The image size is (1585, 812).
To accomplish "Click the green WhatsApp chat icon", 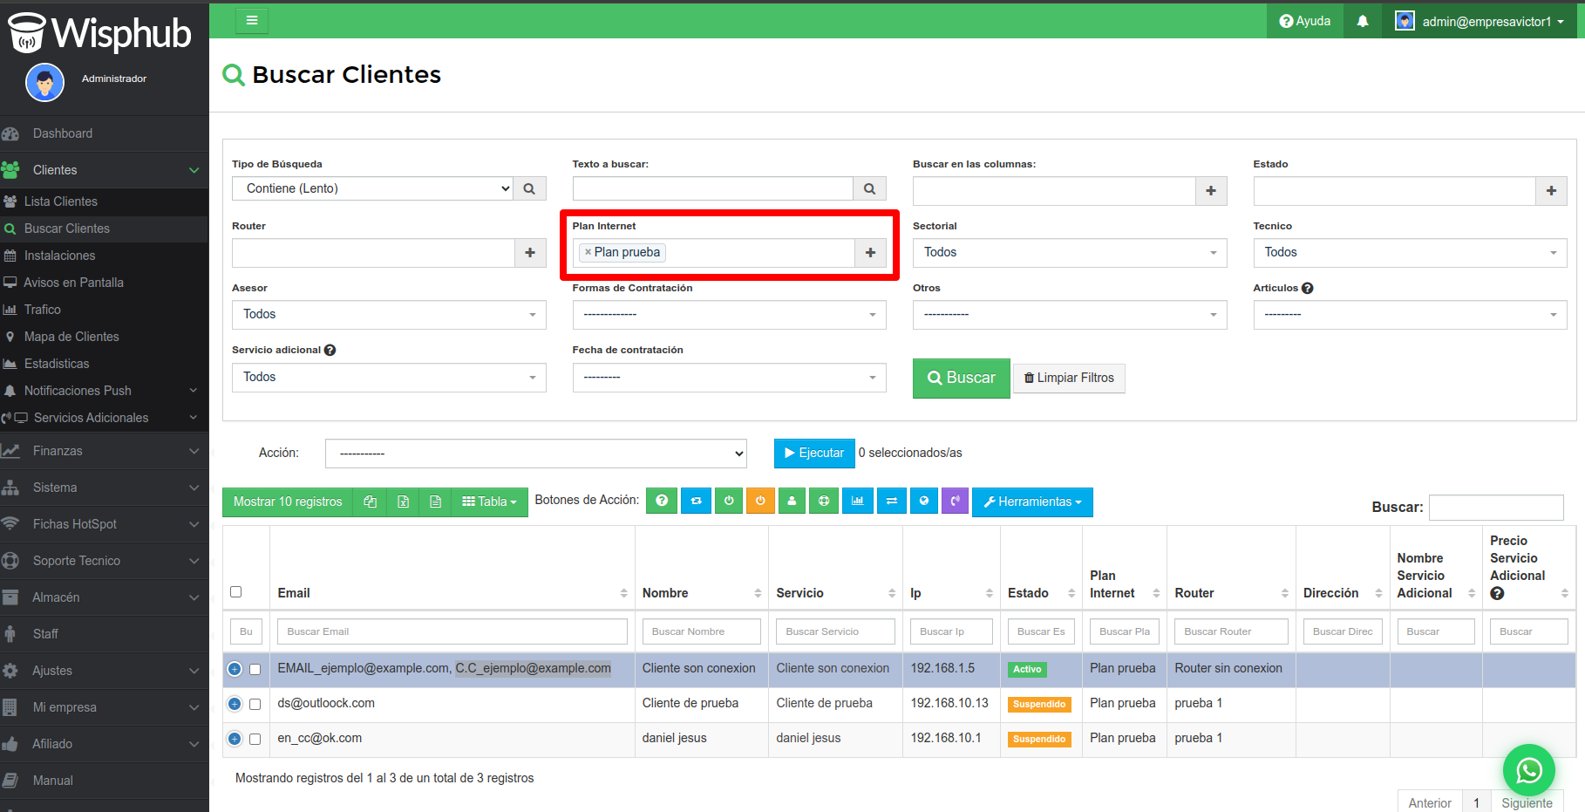I will point(1528,770).
